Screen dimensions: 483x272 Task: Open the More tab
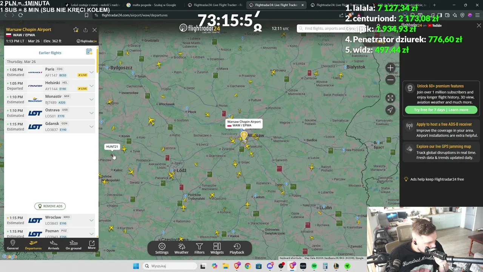[92, 244]
